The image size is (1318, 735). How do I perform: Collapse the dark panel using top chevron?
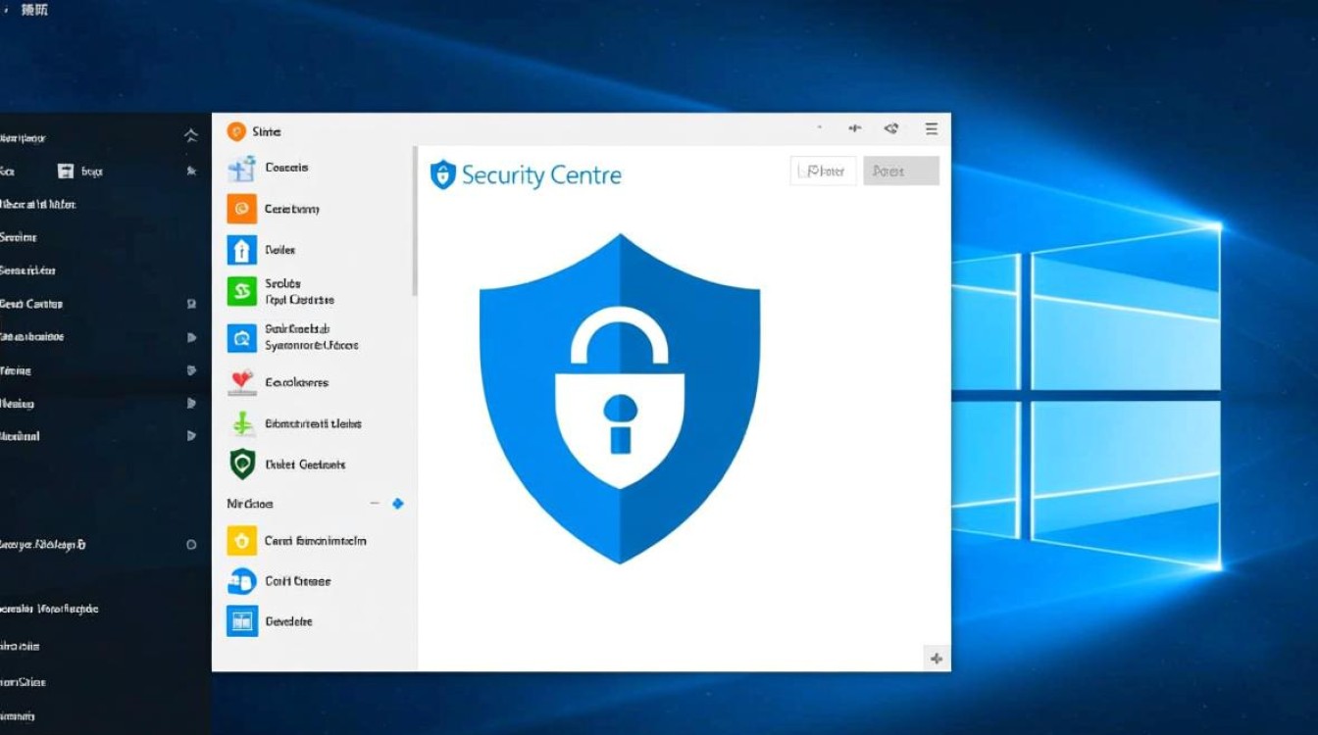pyautogui.click(x=191, y=137)
